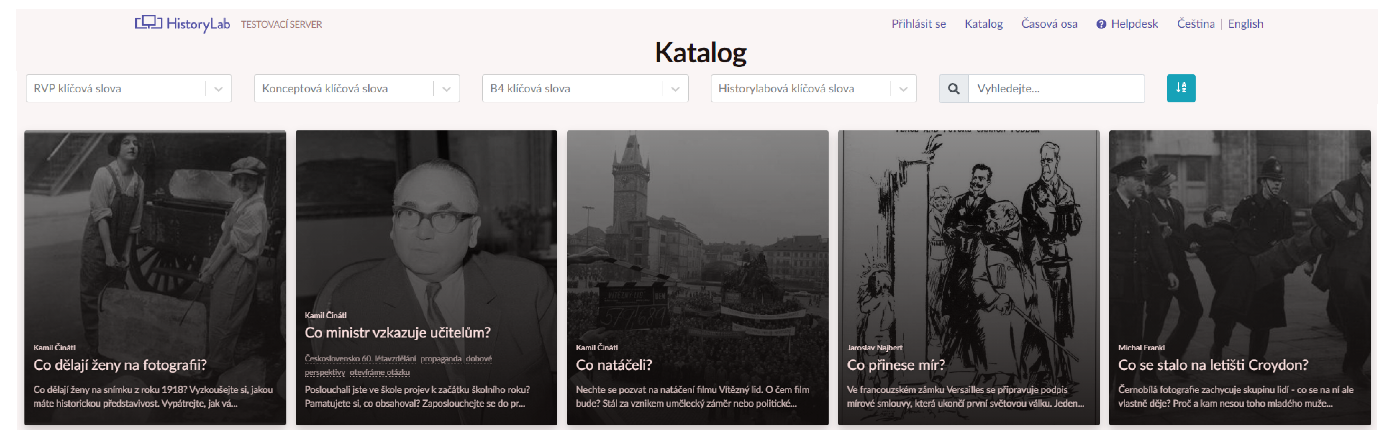This screenshot has height=437, width=1390.
Task: Select the Čeština language link
Action: [1195, 24]
